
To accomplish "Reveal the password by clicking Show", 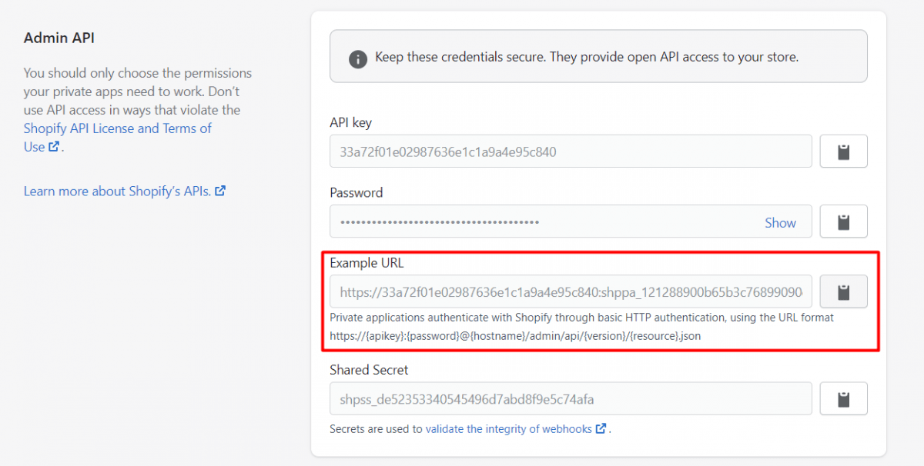I will click(780, 222).
